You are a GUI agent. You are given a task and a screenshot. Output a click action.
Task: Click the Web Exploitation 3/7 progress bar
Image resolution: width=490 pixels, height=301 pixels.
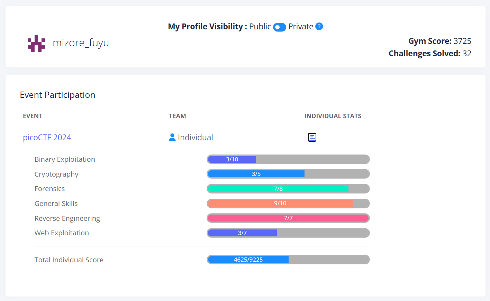288,233
